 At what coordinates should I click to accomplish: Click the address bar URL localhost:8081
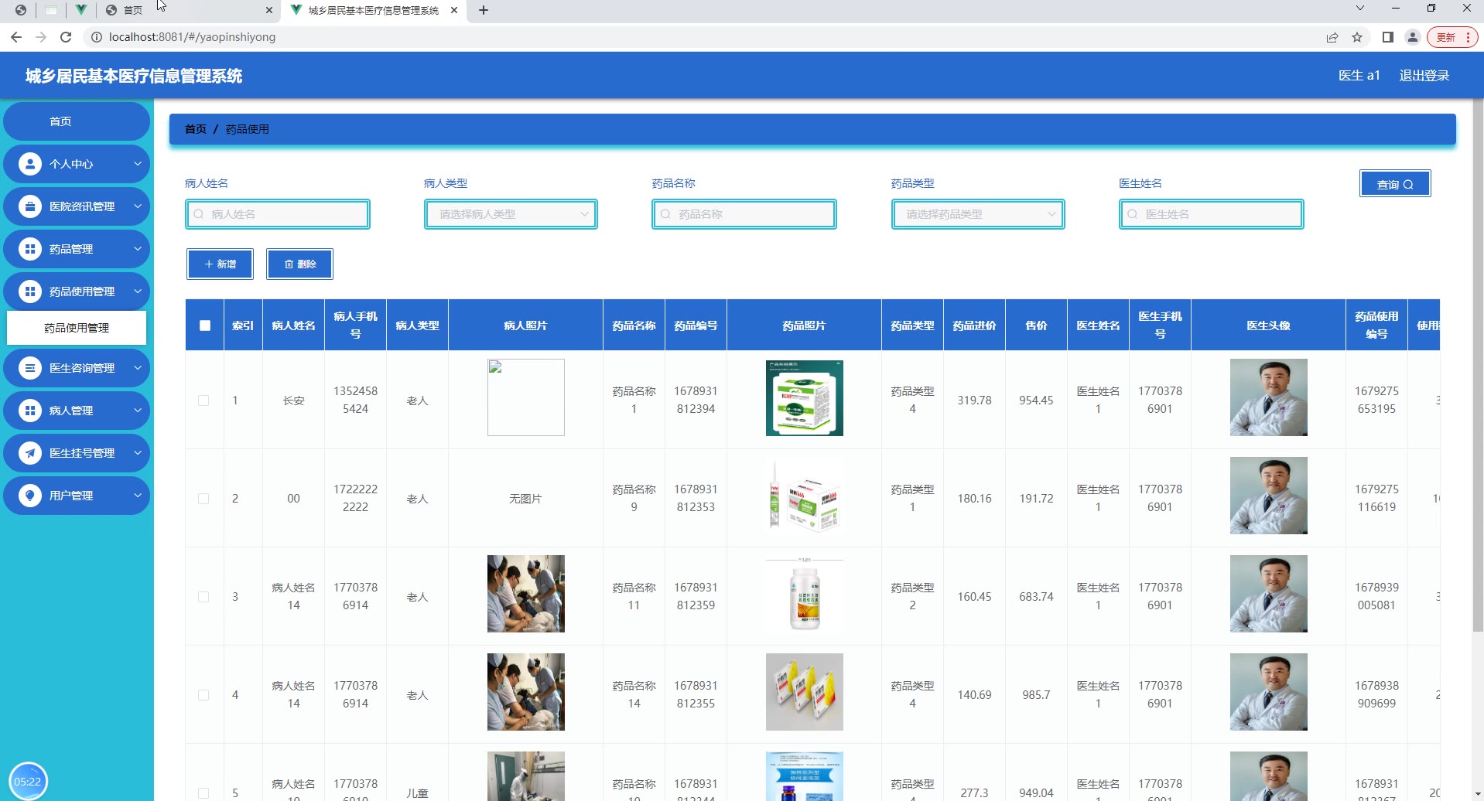pos(192,37)
